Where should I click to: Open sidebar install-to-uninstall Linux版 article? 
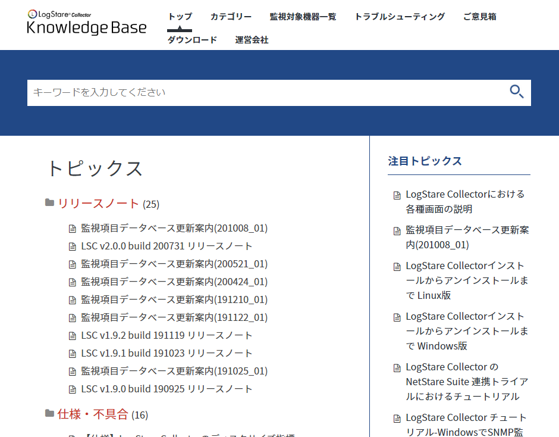coord(467,280)
